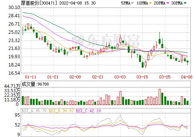This screenshot has height=137, width=196.
Task: Click RSI axis label 52
Action: (x=17, y=125)
